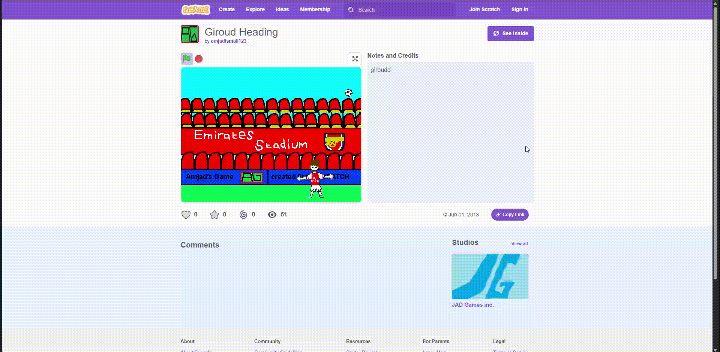Click the For Parents footer heading

pos(436,342)
